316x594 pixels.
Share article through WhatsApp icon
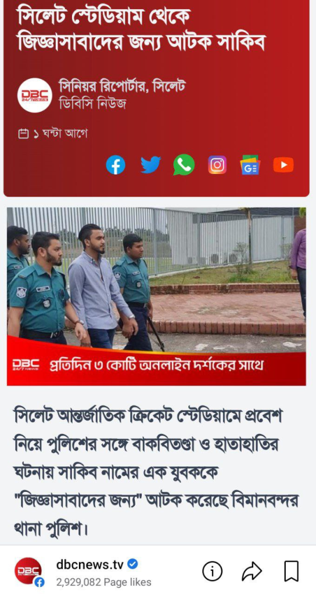(184, 165)
